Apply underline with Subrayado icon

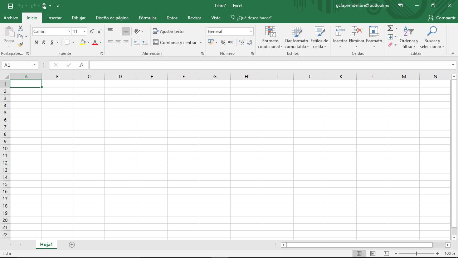pos(52,42)
